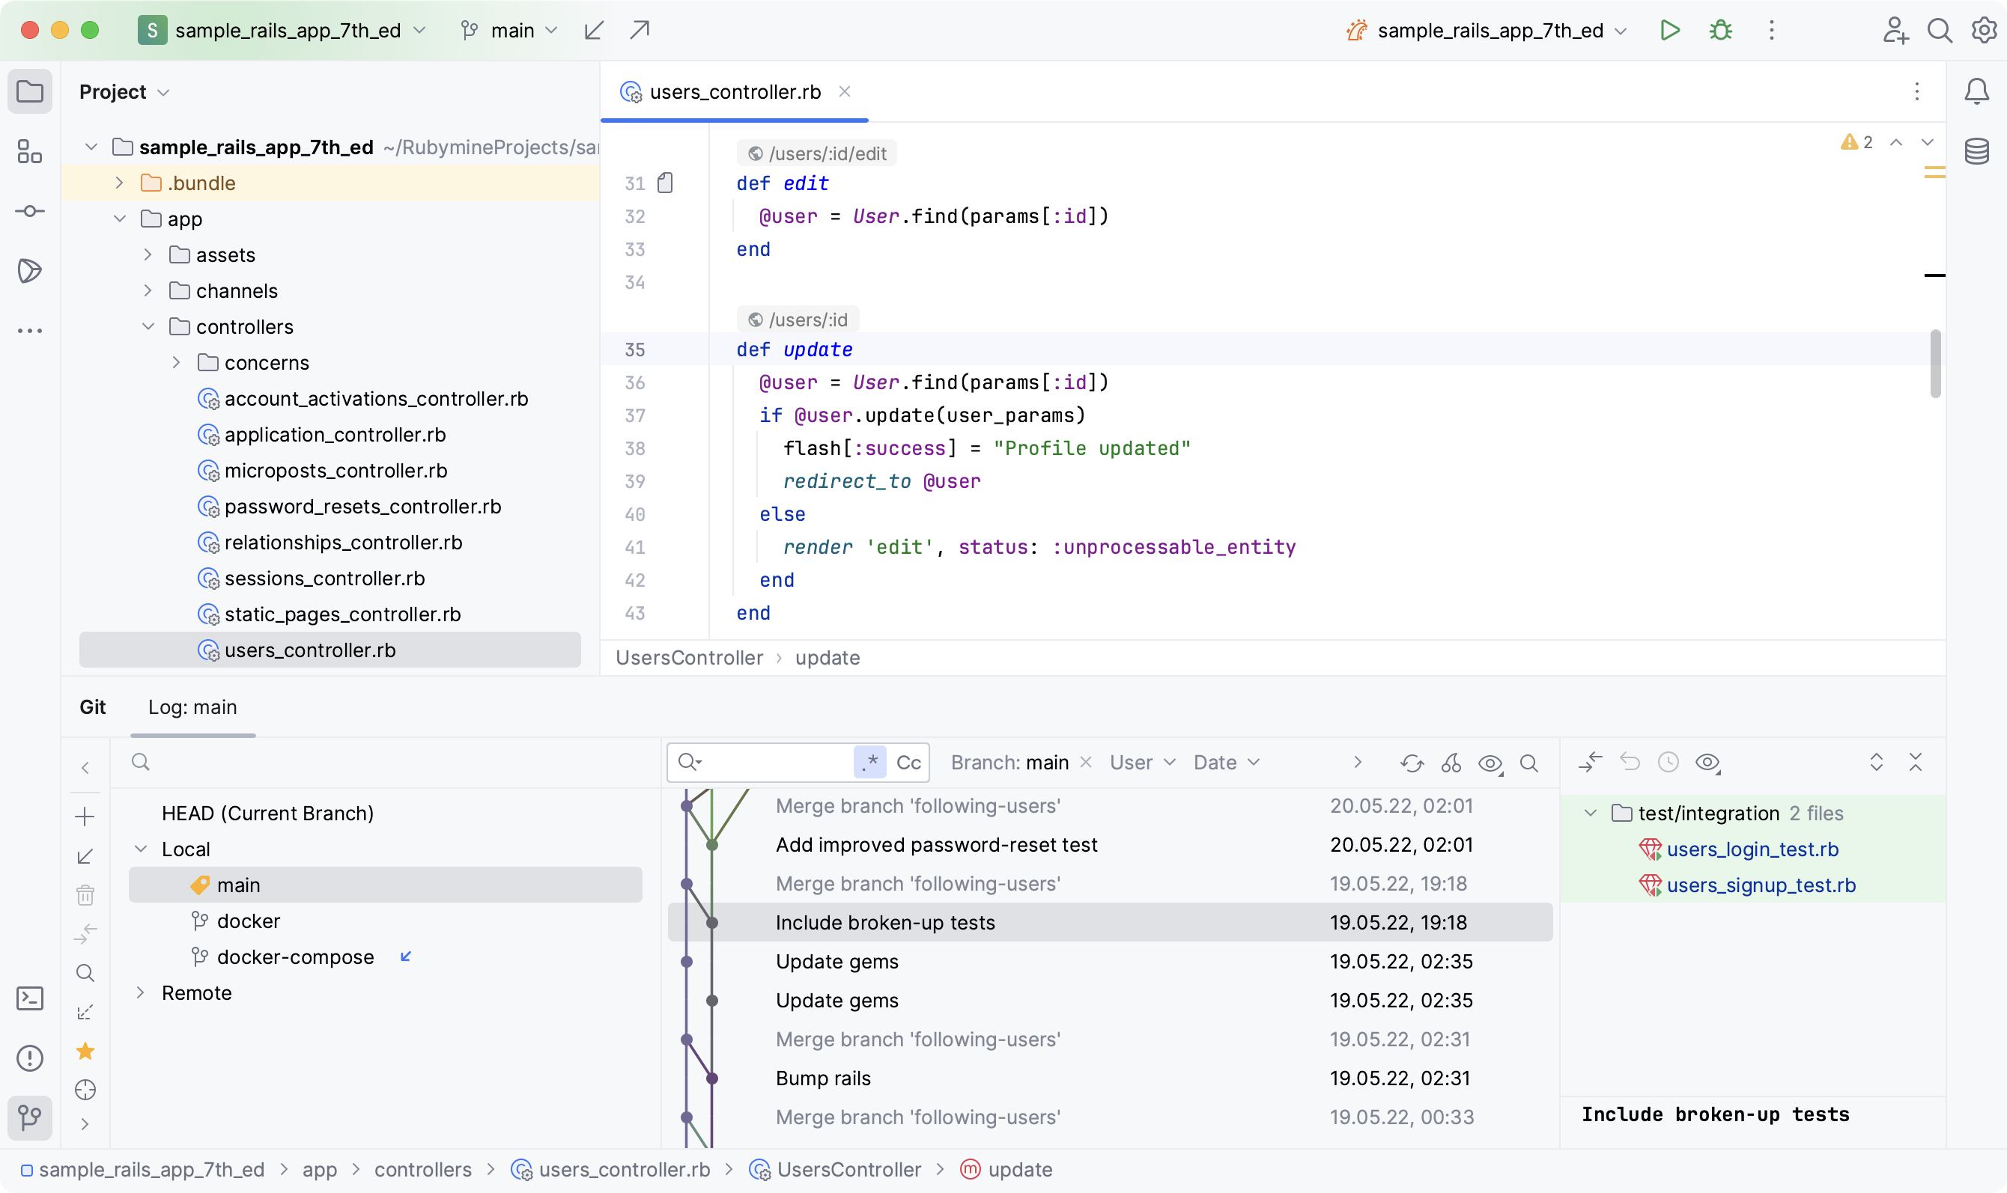
Task: Refresh the Git log
Action: click(1413, 762)
